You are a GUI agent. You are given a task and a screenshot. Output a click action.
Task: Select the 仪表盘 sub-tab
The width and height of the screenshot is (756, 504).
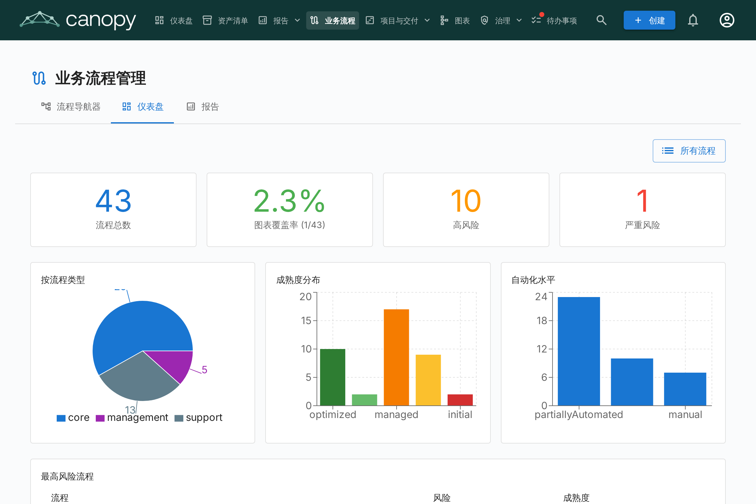tap(143, 107)
